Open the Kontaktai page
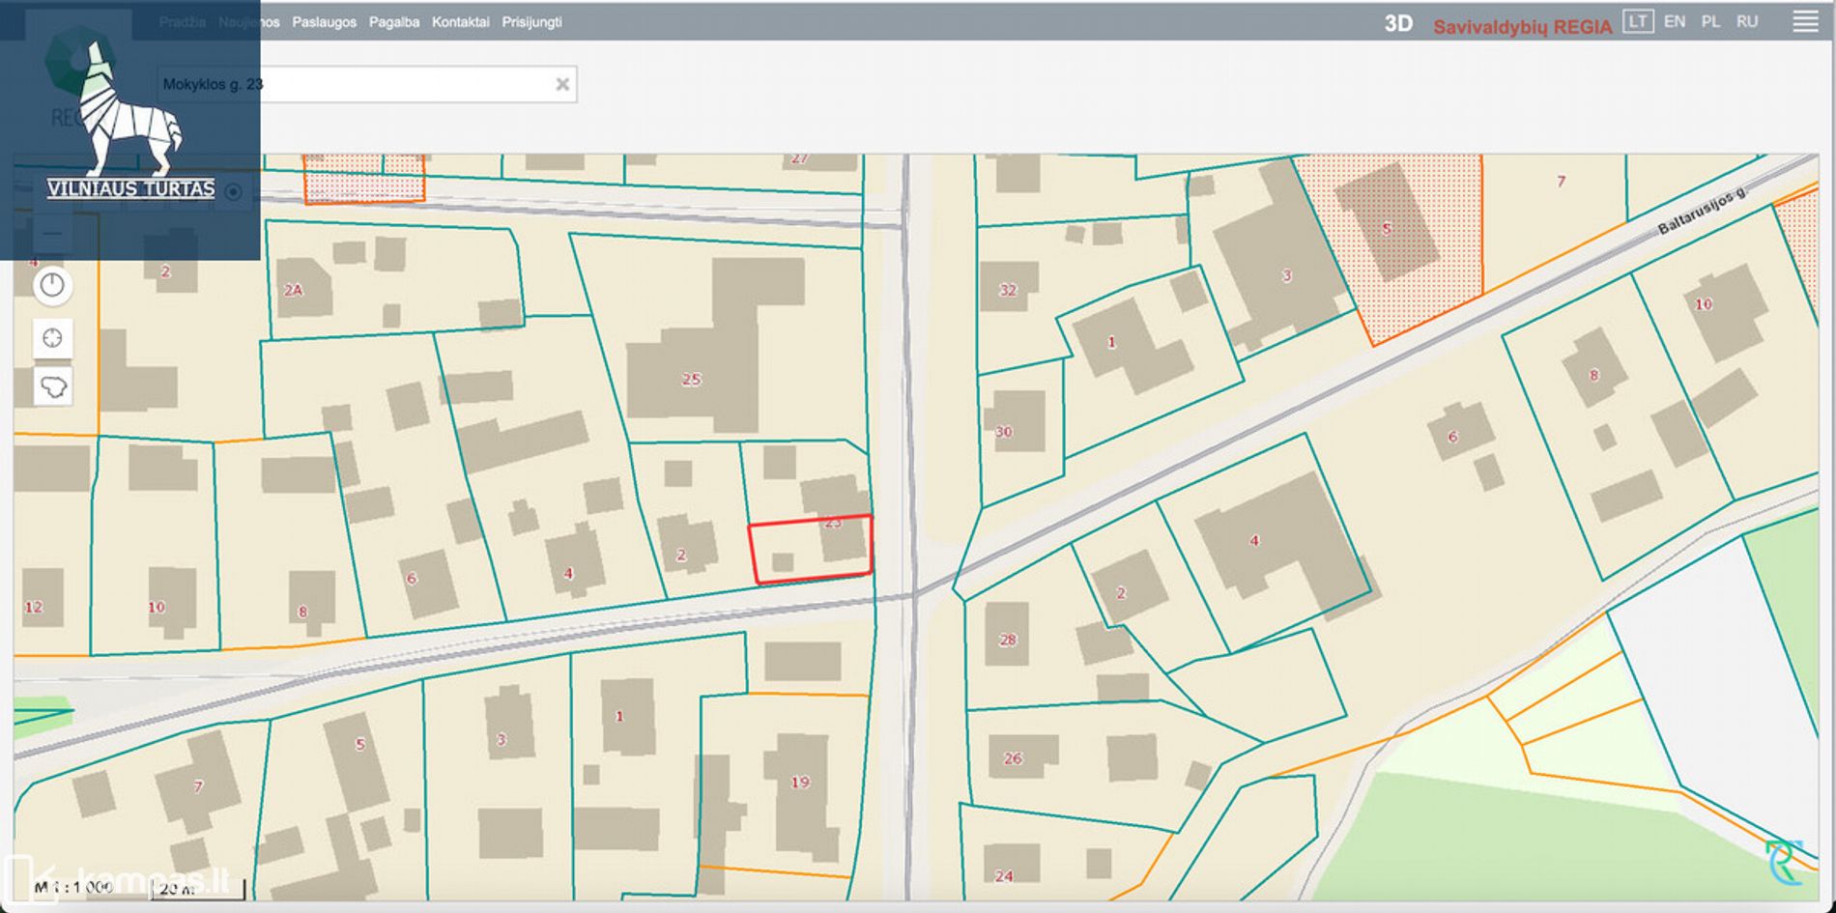This screenshot has height=913, width=1836. pyautogui.click(x=460, y=22)
